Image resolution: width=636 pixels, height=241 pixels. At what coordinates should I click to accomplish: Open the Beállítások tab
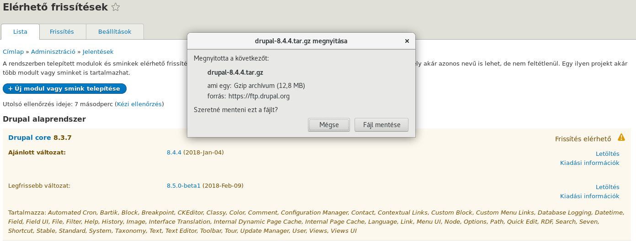click(115, 32)
